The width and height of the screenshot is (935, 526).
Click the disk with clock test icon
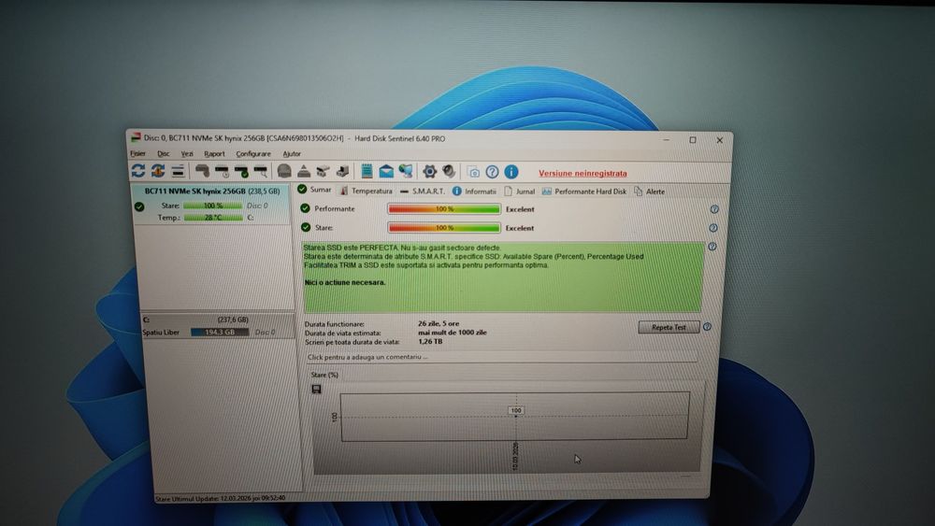(222, 172)
